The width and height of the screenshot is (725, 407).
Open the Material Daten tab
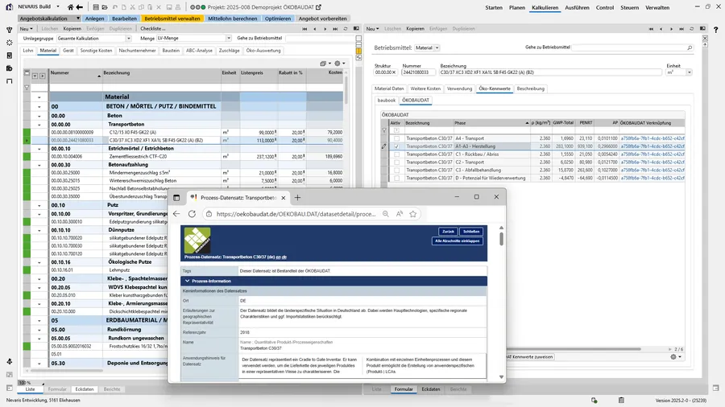(x=389, y=88)
